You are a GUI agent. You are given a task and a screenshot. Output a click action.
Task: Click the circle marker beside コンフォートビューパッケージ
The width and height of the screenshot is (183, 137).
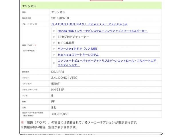click(54, 63)
